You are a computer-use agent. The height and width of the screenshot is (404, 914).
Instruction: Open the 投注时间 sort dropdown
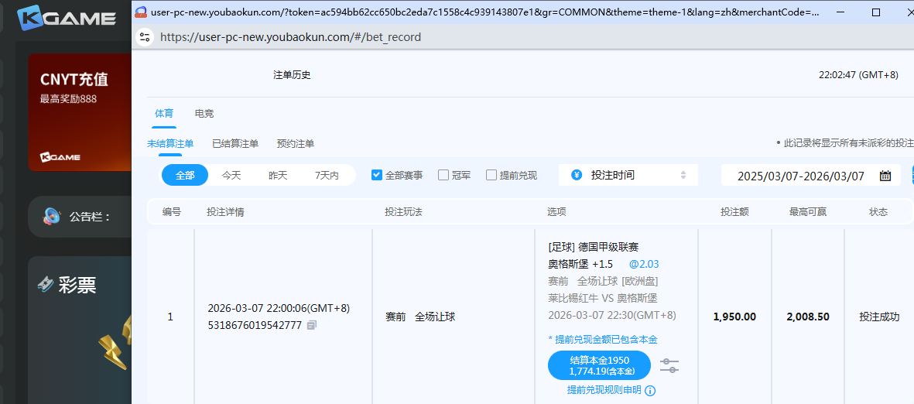(x=628, y=175)
